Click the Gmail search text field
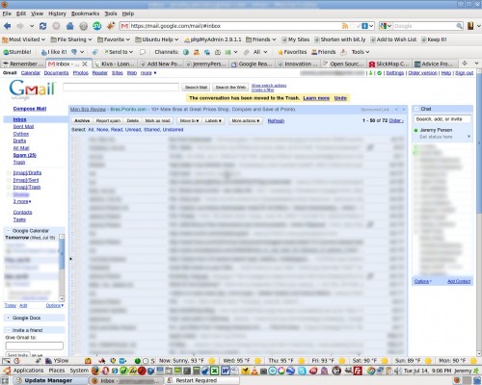This screenshot has width=482, height=385. (120, 87)
